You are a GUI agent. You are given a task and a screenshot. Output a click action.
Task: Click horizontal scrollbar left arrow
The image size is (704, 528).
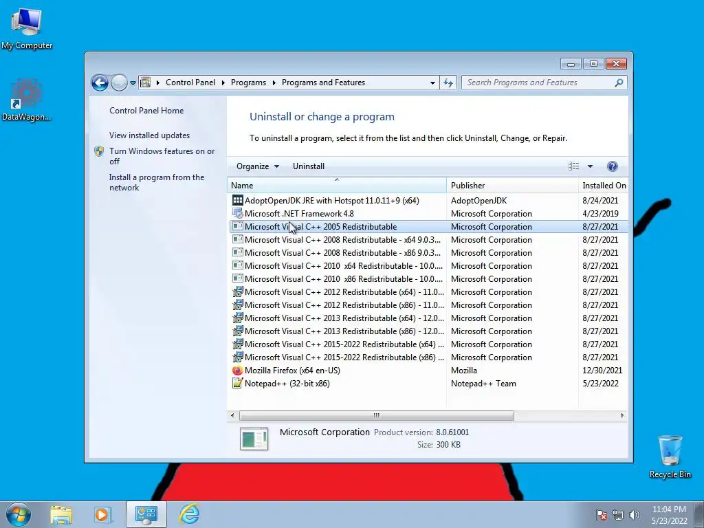232,415
